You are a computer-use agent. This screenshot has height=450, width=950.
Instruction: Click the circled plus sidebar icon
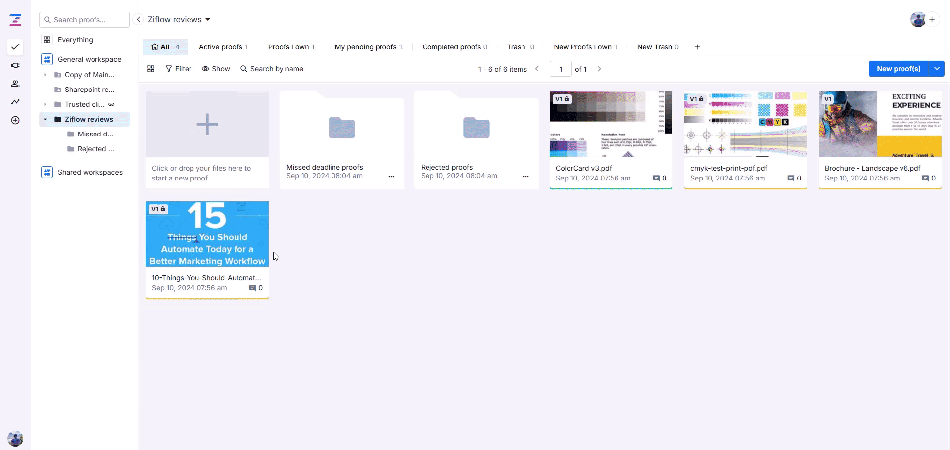coord(15,120)
